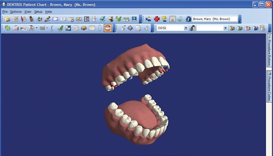
Task: Click the stacked books icon
Action: [x=84, y=28]
